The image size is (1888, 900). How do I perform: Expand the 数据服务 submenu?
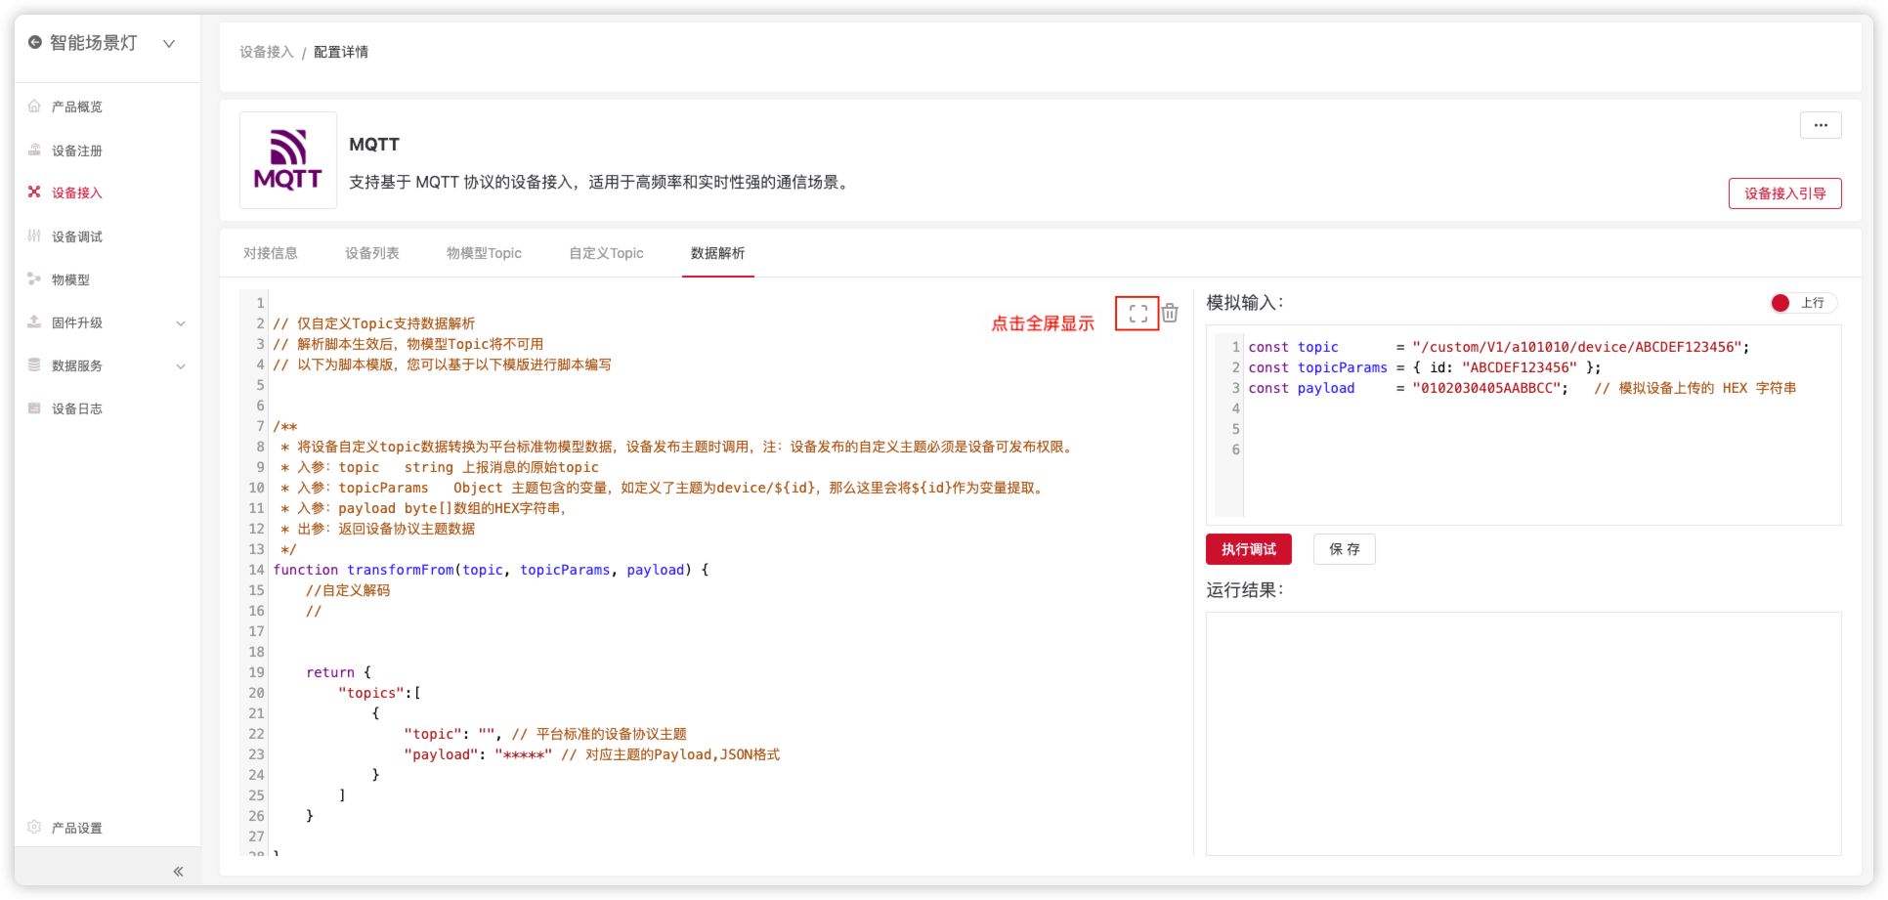coord(181,366)
